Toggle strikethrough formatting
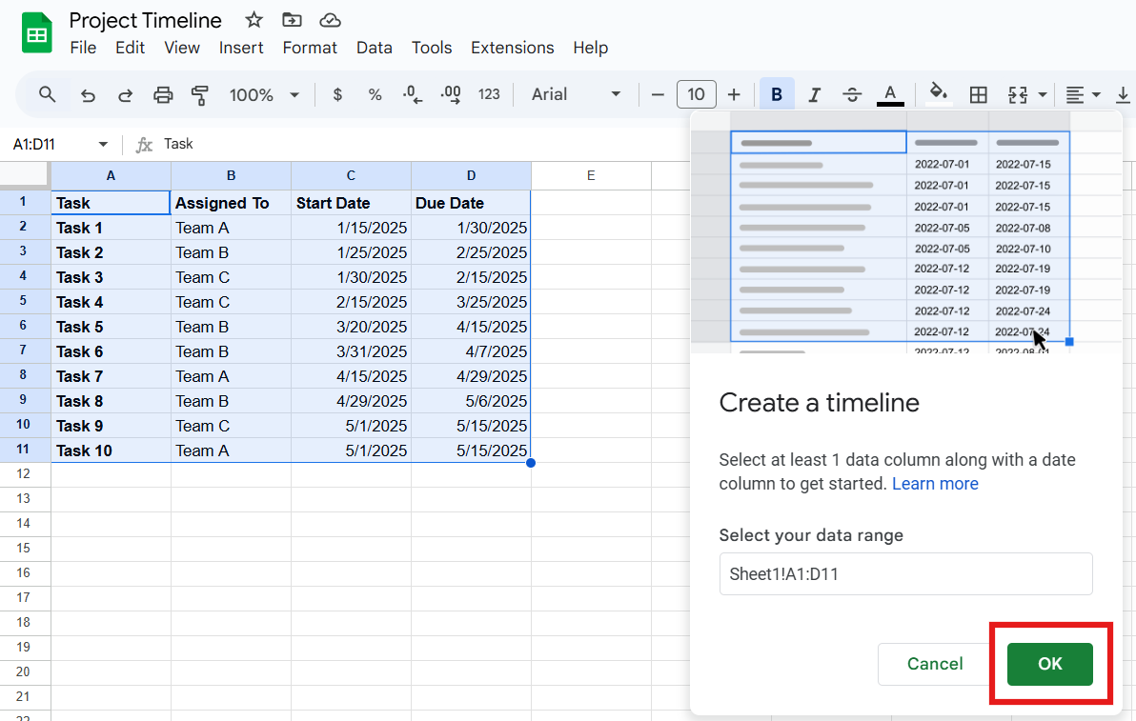Viewport: 1136px width, 721px height. click(x=852, y=94)
